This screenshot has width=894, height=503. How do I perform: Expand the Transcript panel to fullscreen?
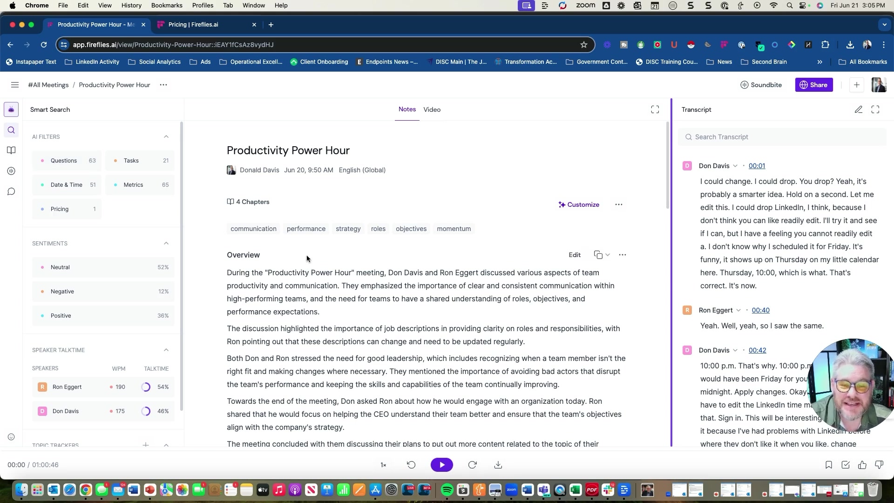875,109
